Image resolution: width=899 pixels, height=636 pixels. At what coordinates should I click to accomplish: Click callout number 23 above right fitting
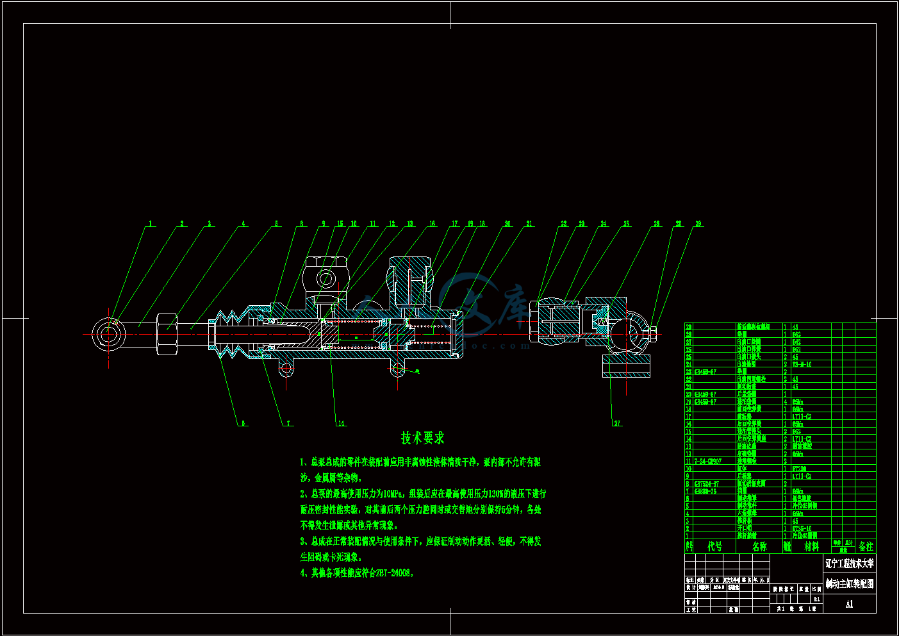coord(582,224)
